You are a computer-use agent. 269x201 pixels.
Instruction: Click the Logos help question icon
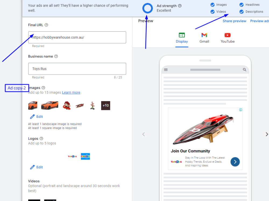[x=41, y=138]
